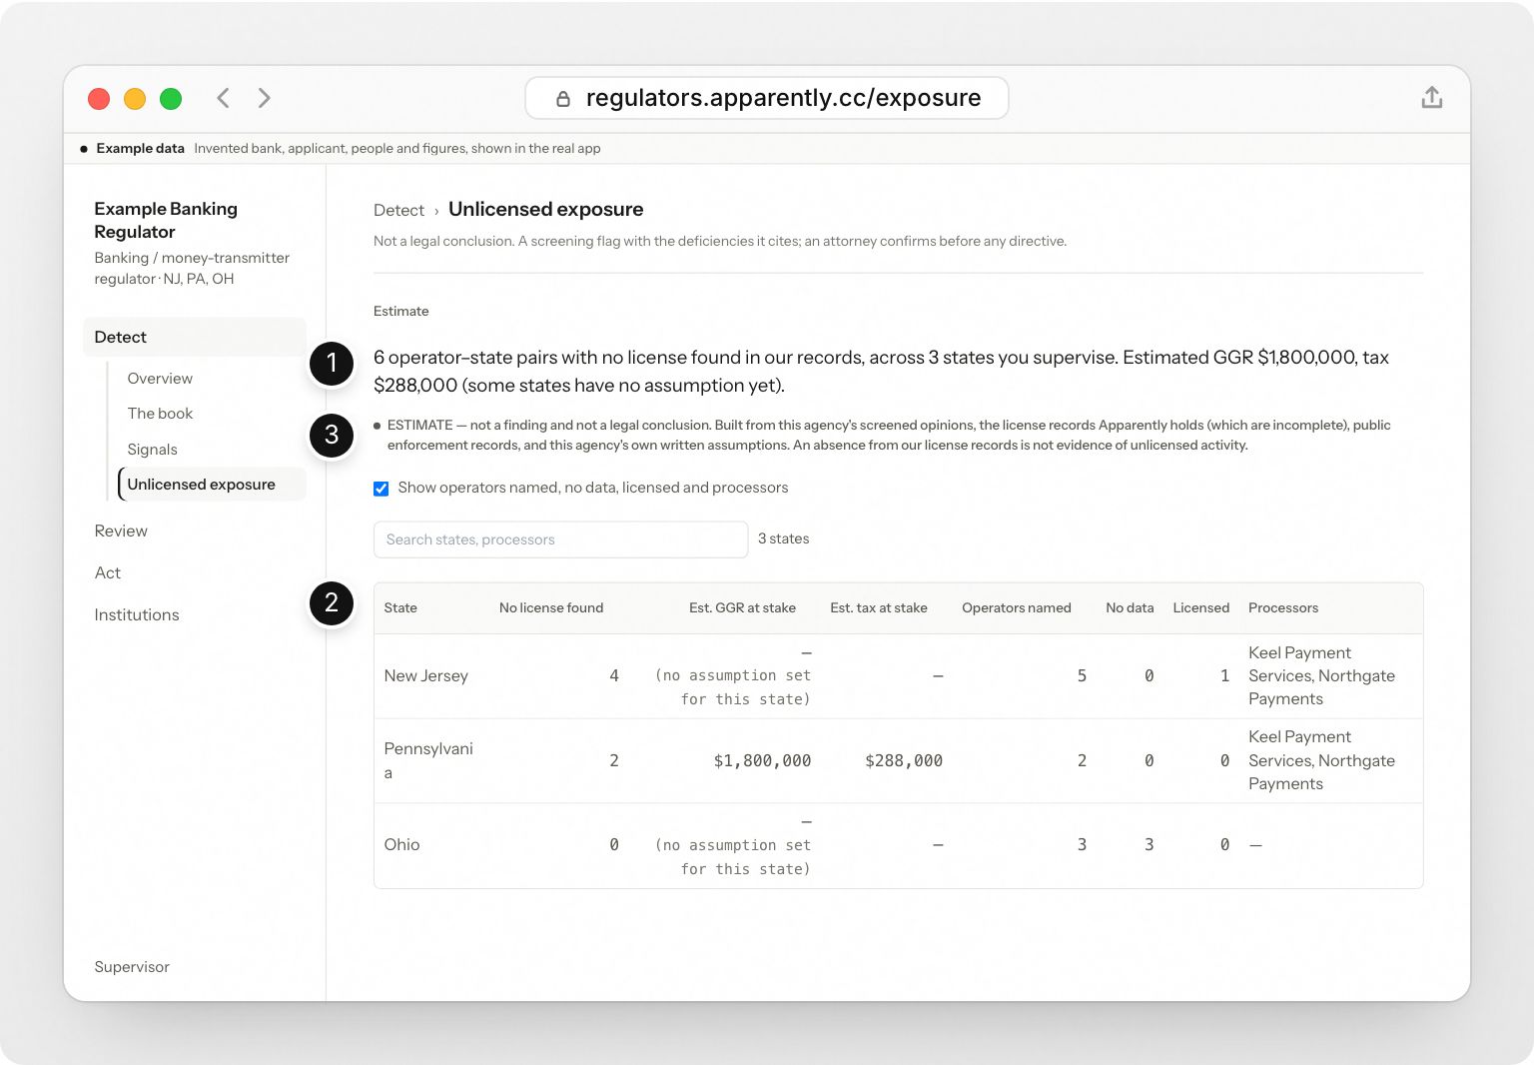Sort by Operators named column
This screenshot has height=1065, width=1534.
pos(1017,608)
